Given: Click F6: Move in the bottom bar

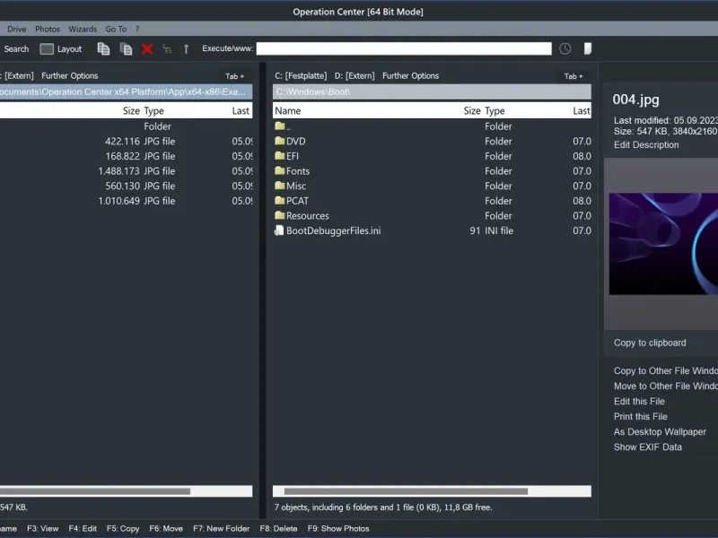Looking at the screenshot, I should [166, 528].
